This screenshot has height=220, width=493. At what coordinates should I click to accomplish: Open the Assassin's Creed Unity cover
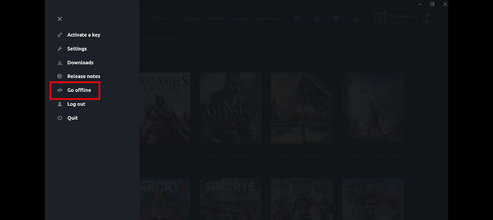pos(231,108)
